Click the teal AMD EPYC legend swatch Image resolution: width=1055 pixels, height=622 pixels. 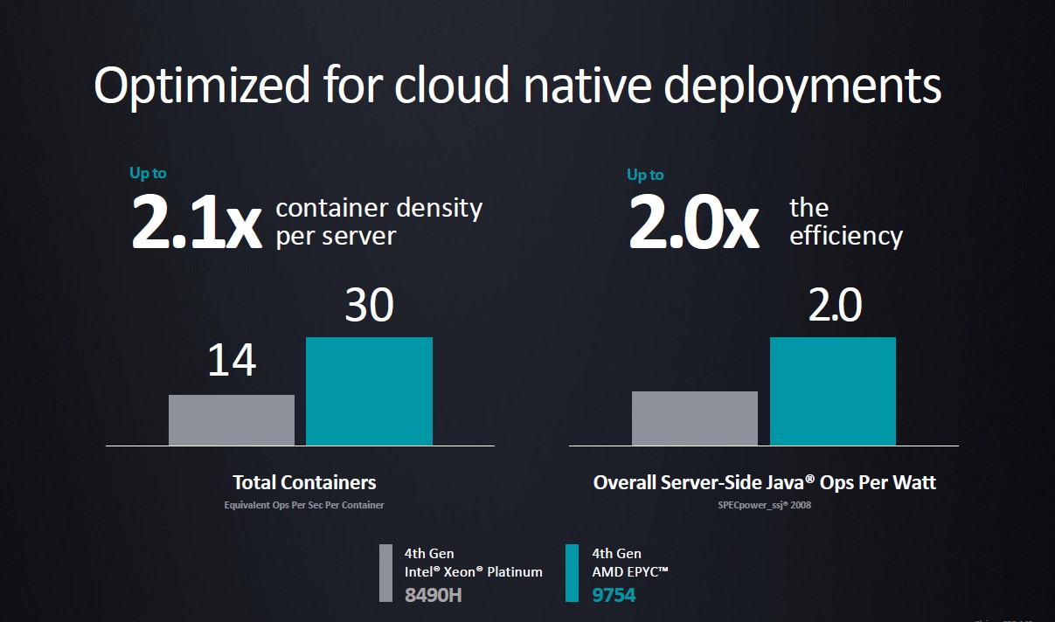click(573, 573)
